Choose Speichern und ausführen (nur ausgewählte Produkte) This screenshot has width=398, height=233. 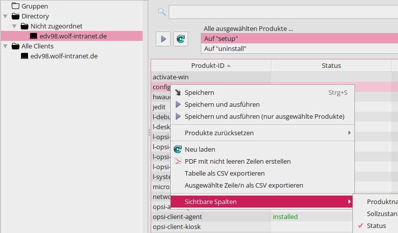(x=262, y=116)
